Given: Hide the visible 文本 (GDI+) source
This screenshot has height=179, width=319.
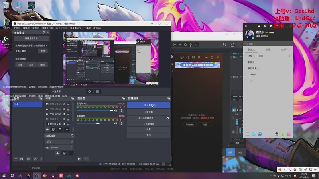Looking at the screenshot, I should click(x=64, y=114).
